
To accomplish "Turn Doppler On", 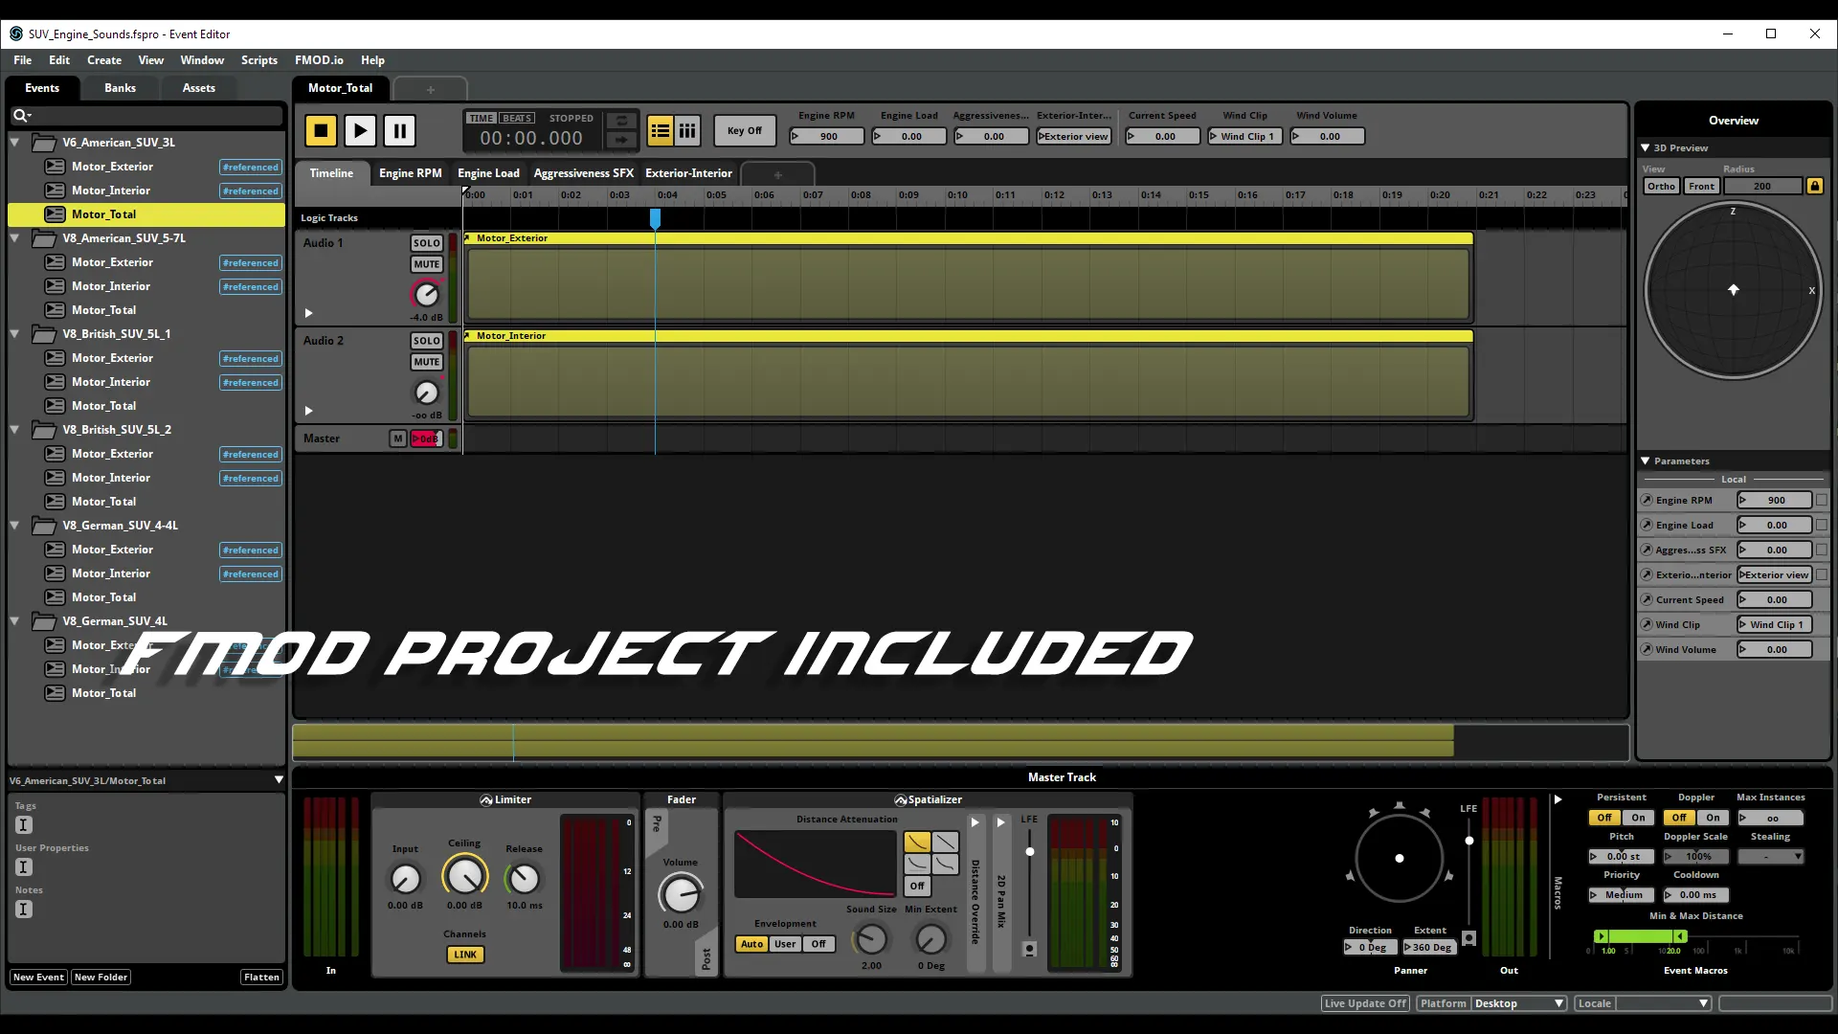I will pyautogui.click(x=1713, y=818).
